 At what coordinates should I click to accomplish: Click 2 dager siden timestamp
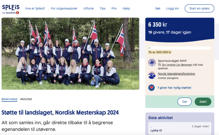200,126
